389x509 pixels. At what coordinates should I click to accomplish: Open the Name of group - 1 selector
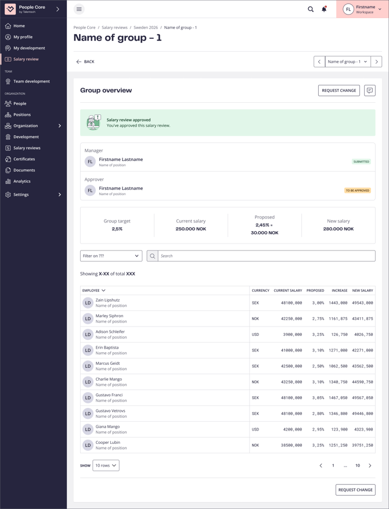click(x=347, y=62)
